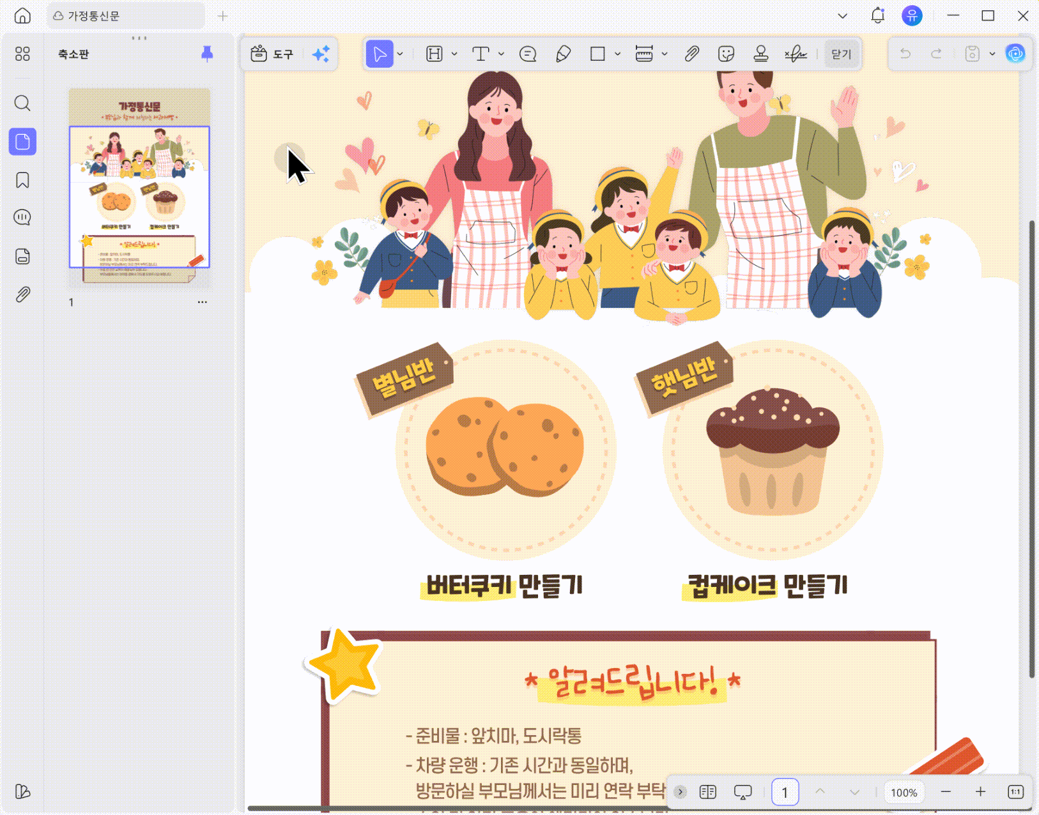
Task: Open the search panel in sidebar
Action: [x=22, y=103]
